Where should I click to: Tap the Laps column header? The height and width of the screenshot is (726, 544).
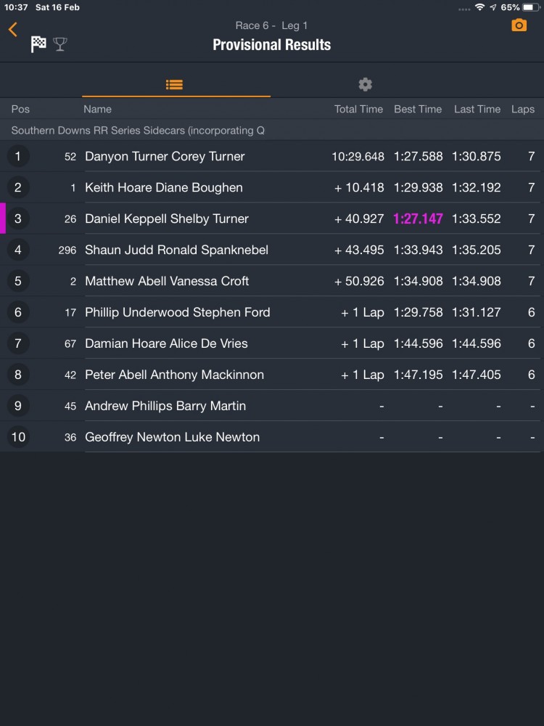point(522,109)
